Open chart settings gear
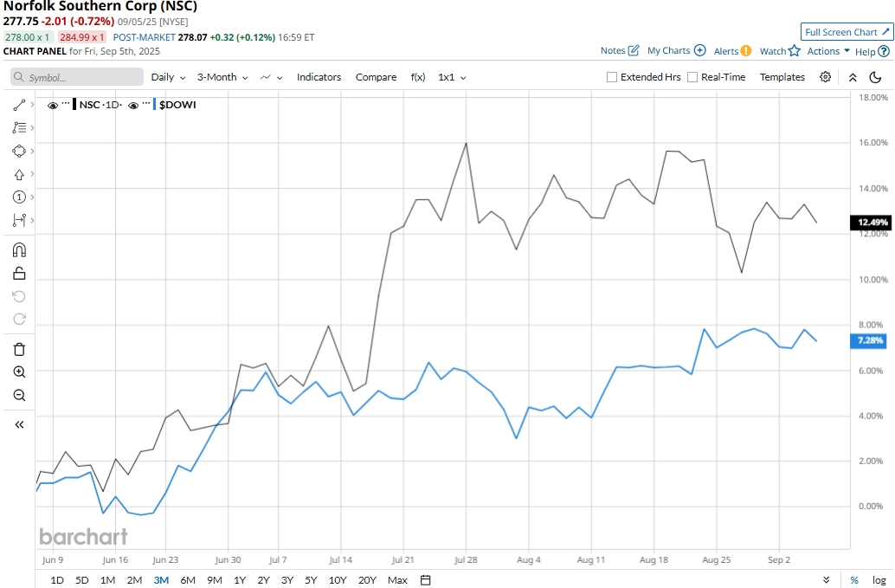The width and height of the screenshot is (895, 588). 825,77
